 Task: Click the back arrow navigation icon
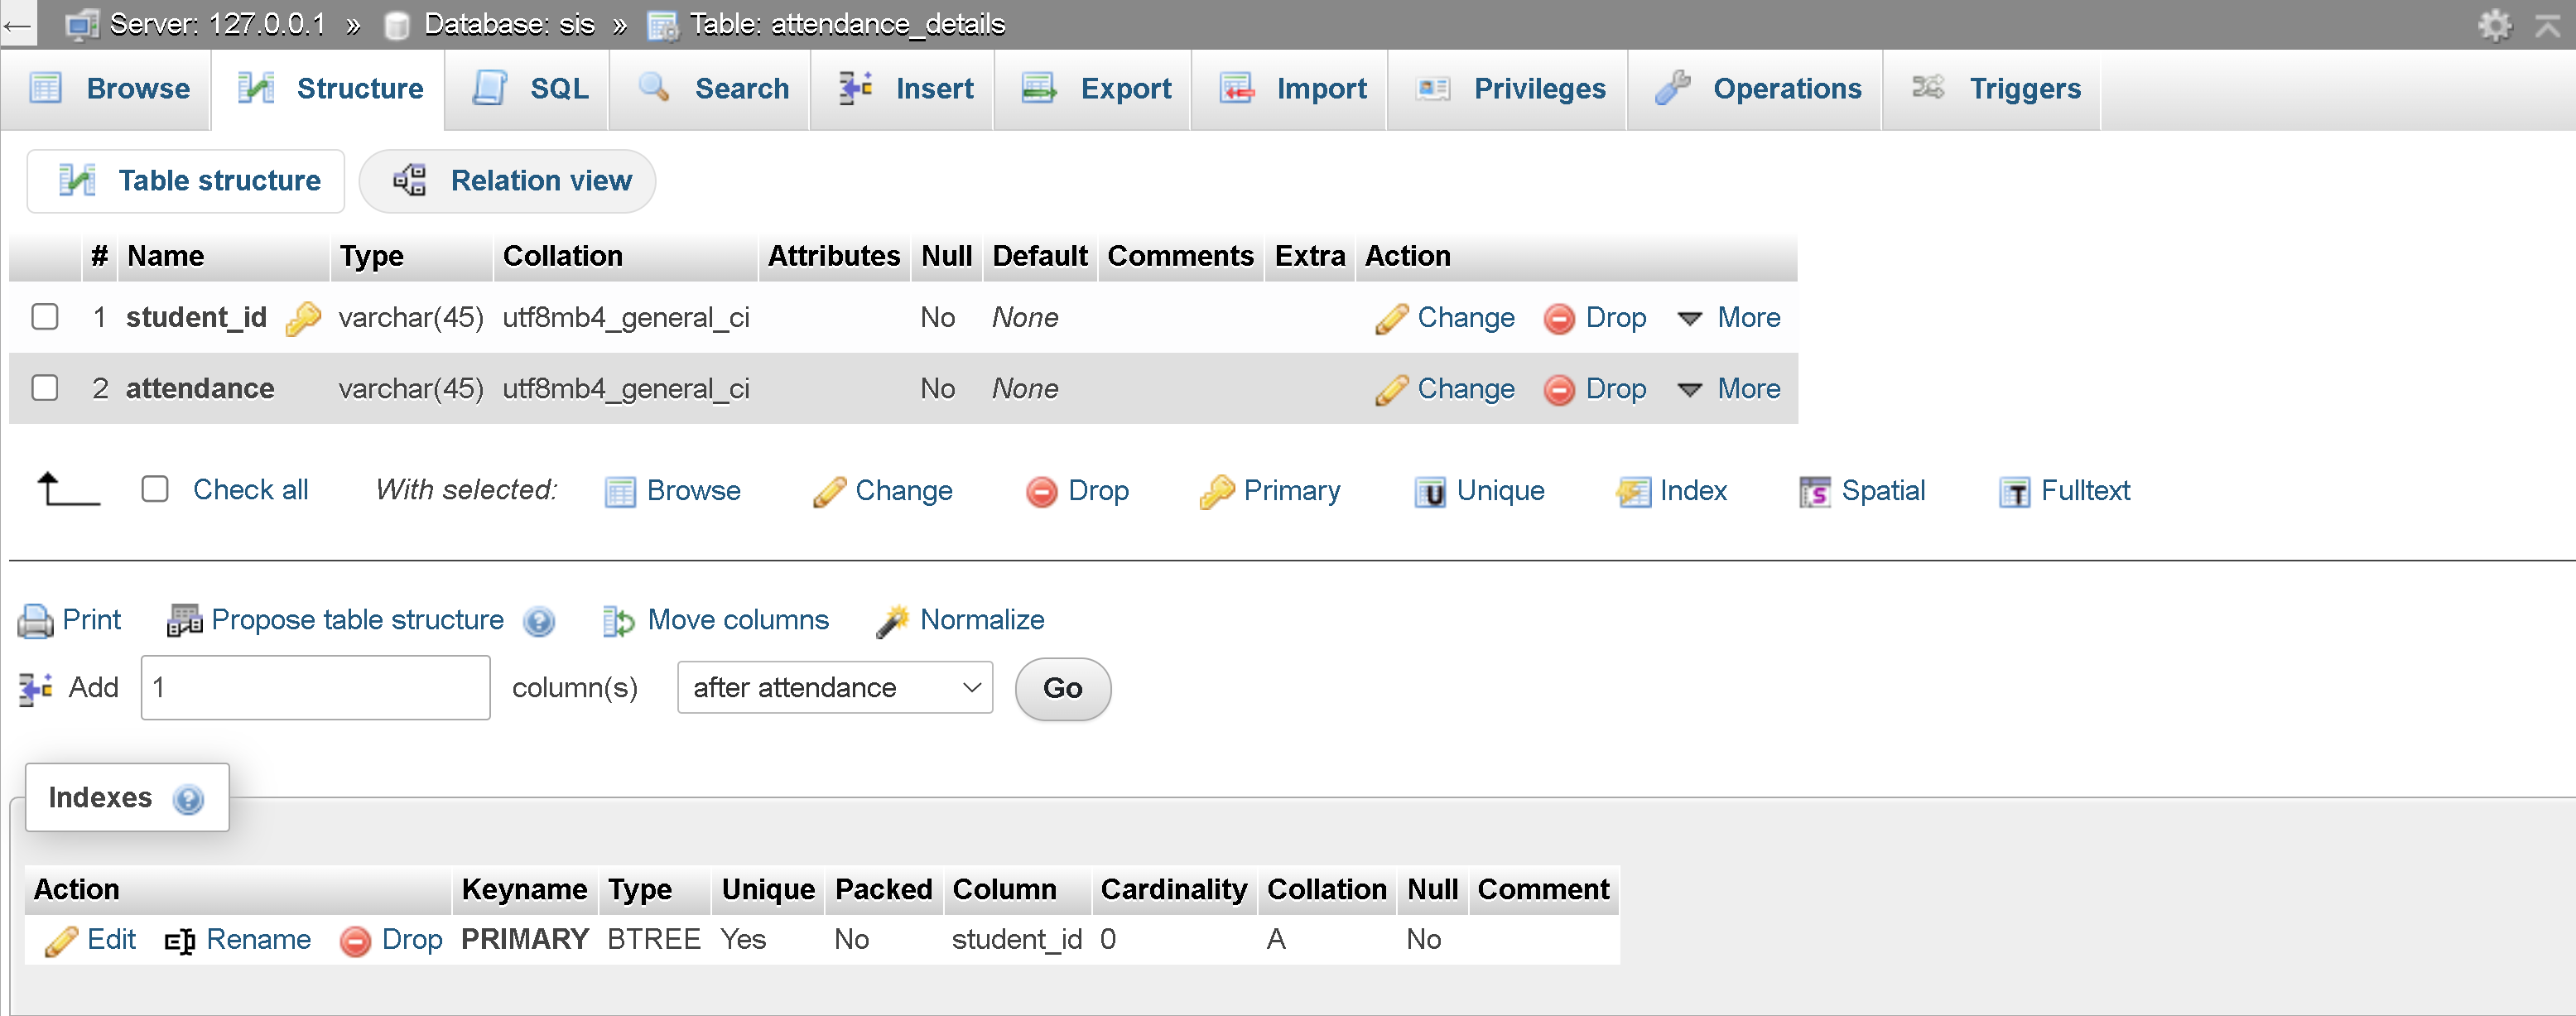coord(17,25)
